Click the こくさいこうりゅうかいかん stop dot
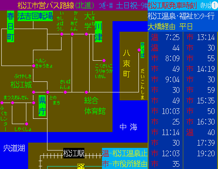218x169 pixels. tap(104, 60)
